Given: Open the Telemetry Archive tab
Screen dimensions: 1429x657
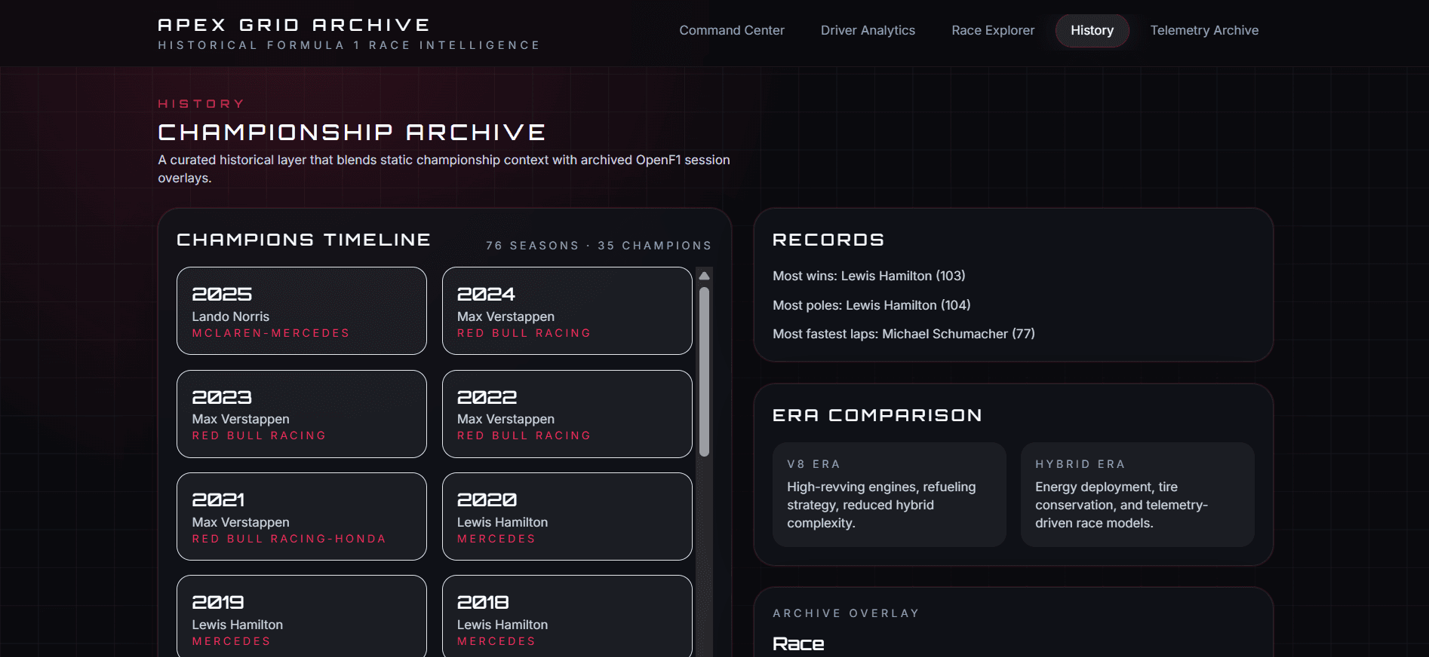Looking at the screenshot, I should 1204,31.
